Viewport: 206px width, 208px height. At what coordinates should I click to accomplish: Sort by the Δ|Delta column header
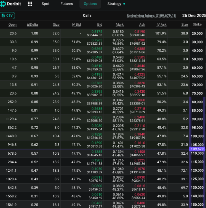(32, 24)
